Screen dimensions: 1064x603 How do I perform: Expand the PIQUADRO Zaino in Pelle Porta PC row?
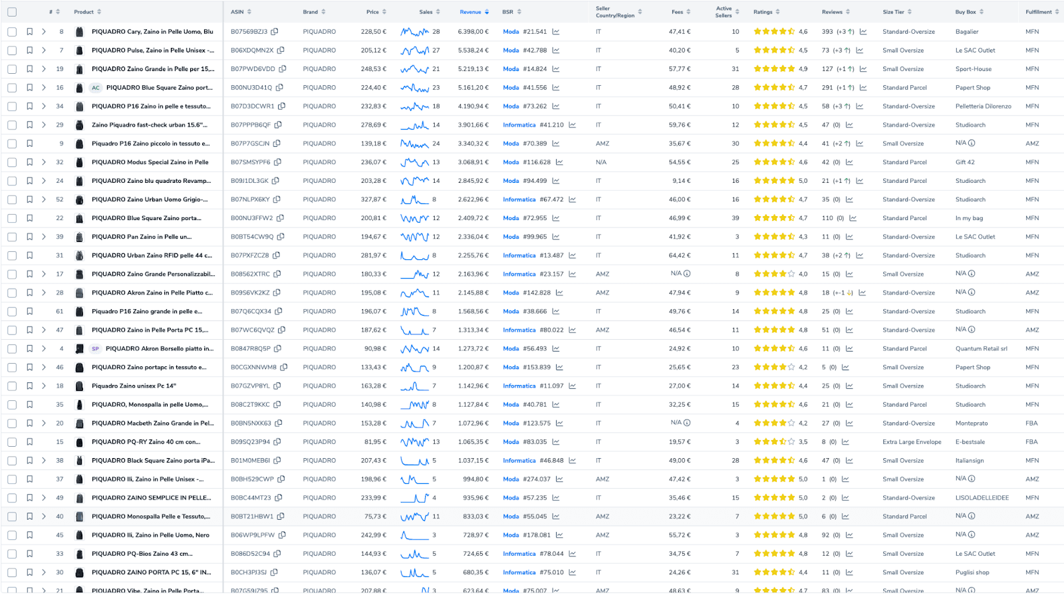(44, 330)
